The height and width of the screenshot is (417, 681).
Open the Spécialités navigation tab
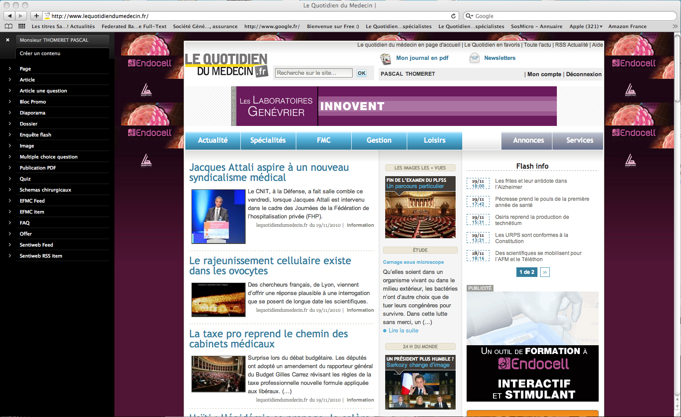coord(268,140)
